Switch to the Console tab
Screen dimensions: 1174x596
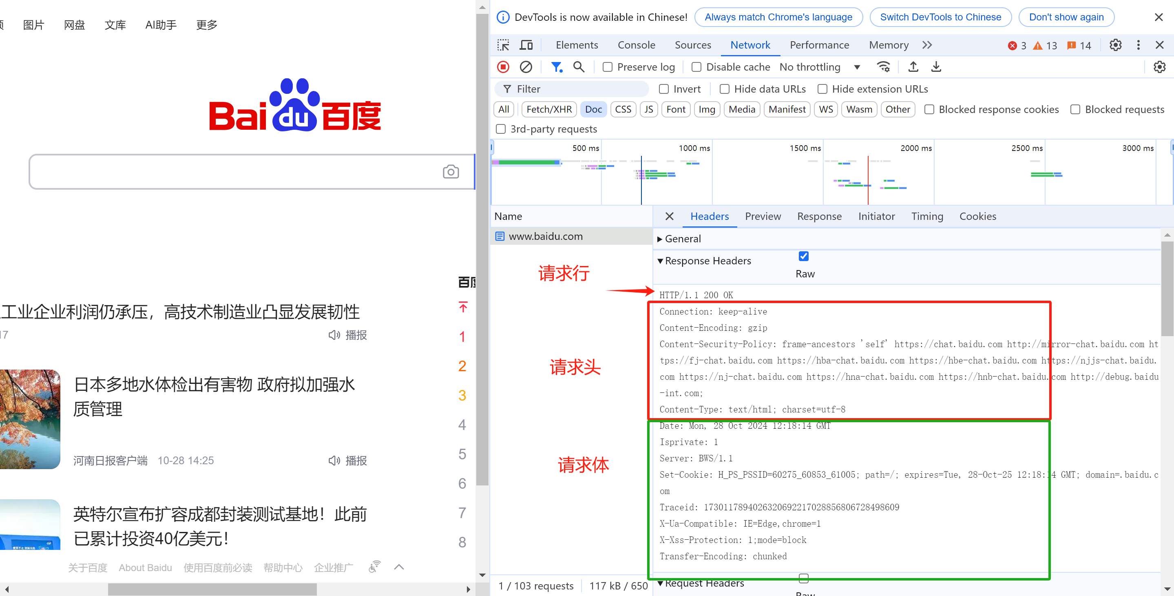[636, 45]
